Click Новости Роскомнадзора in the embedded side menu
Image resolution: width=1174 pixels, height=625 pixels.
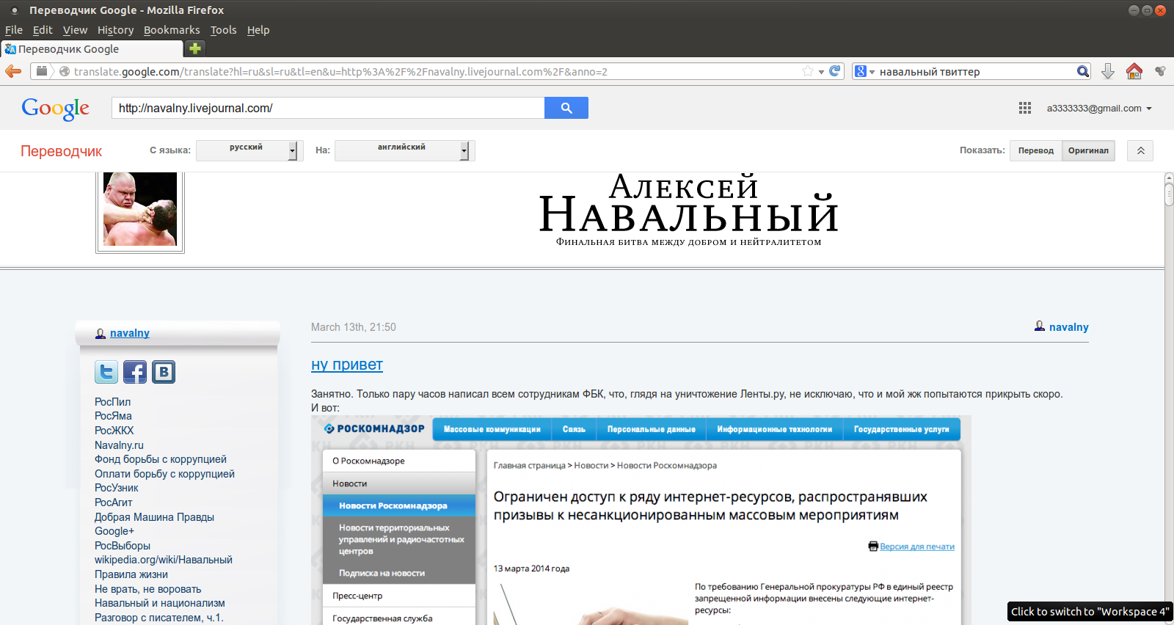tap(399, 505)
